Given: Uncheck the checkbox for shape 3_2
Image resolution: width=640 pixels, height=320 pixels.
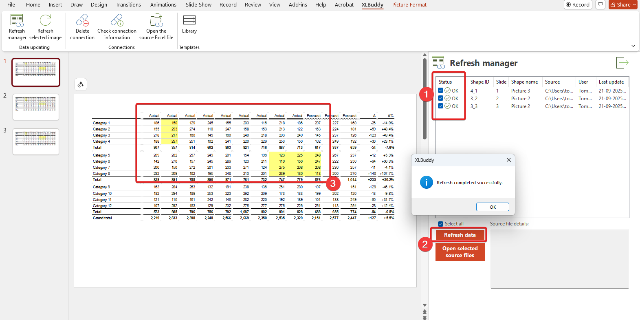Looking at the screenshot, I should click(440, 98).
